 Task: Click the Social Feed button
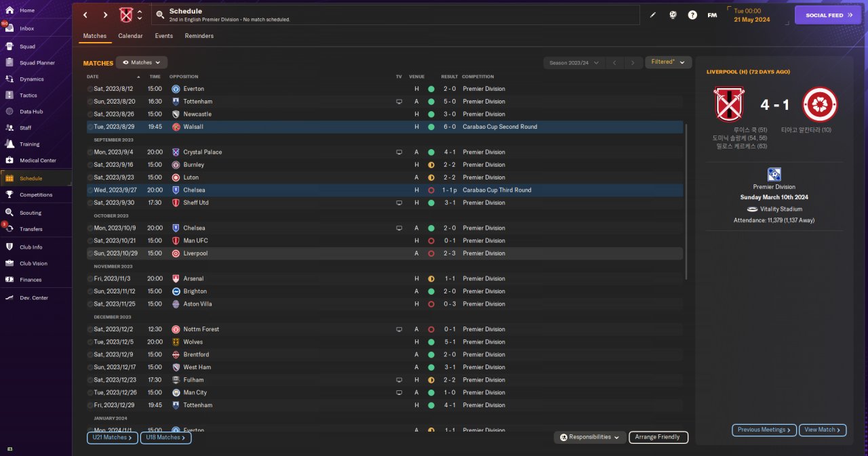click(x=828, y=15)
